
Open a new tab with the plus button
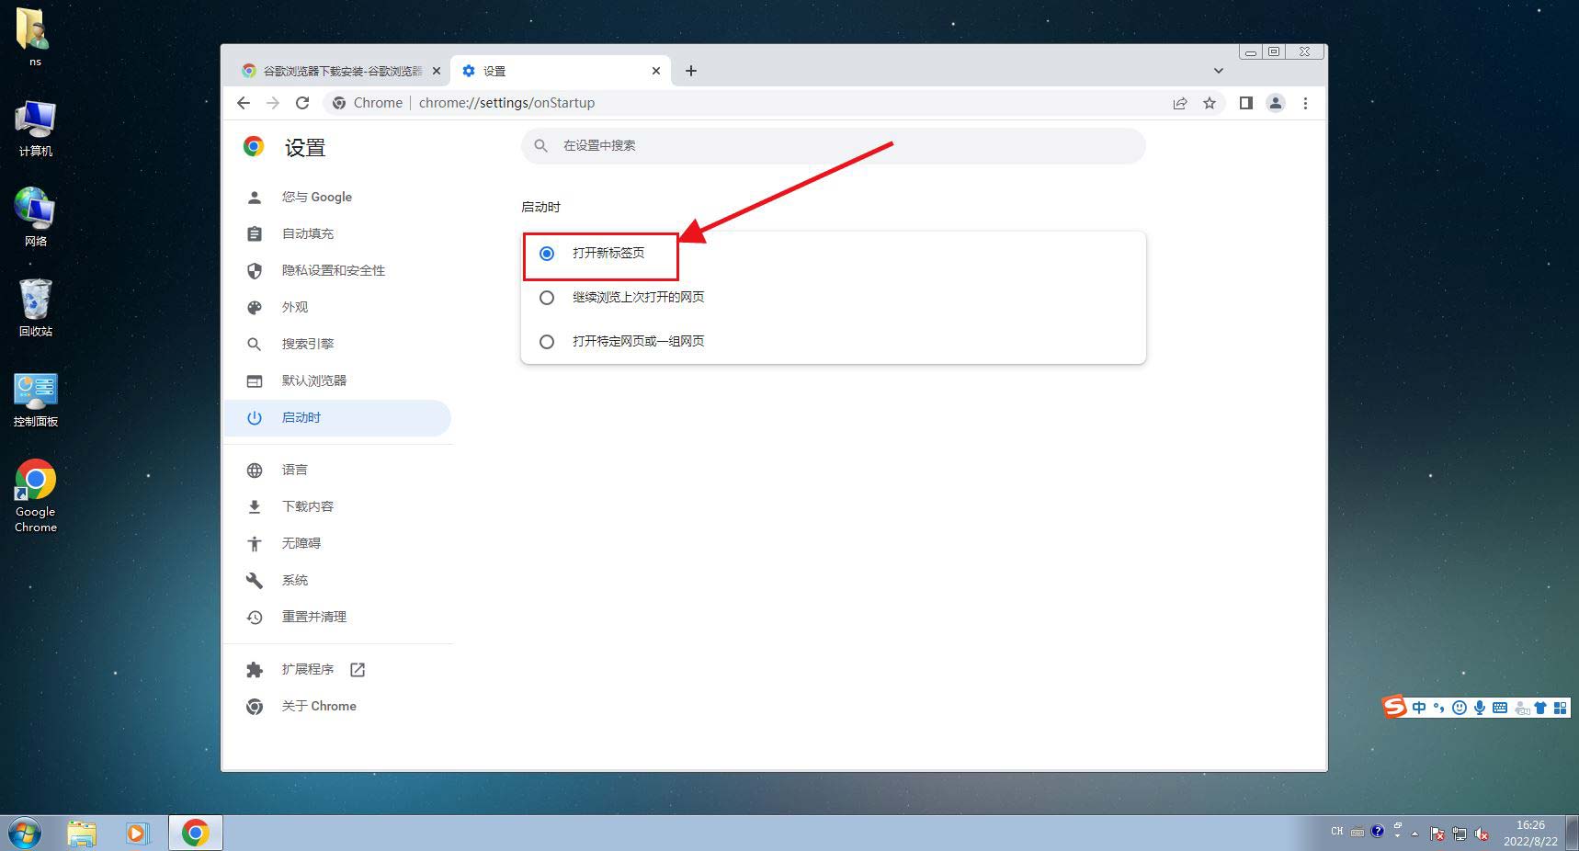click(x=691, y=71)
